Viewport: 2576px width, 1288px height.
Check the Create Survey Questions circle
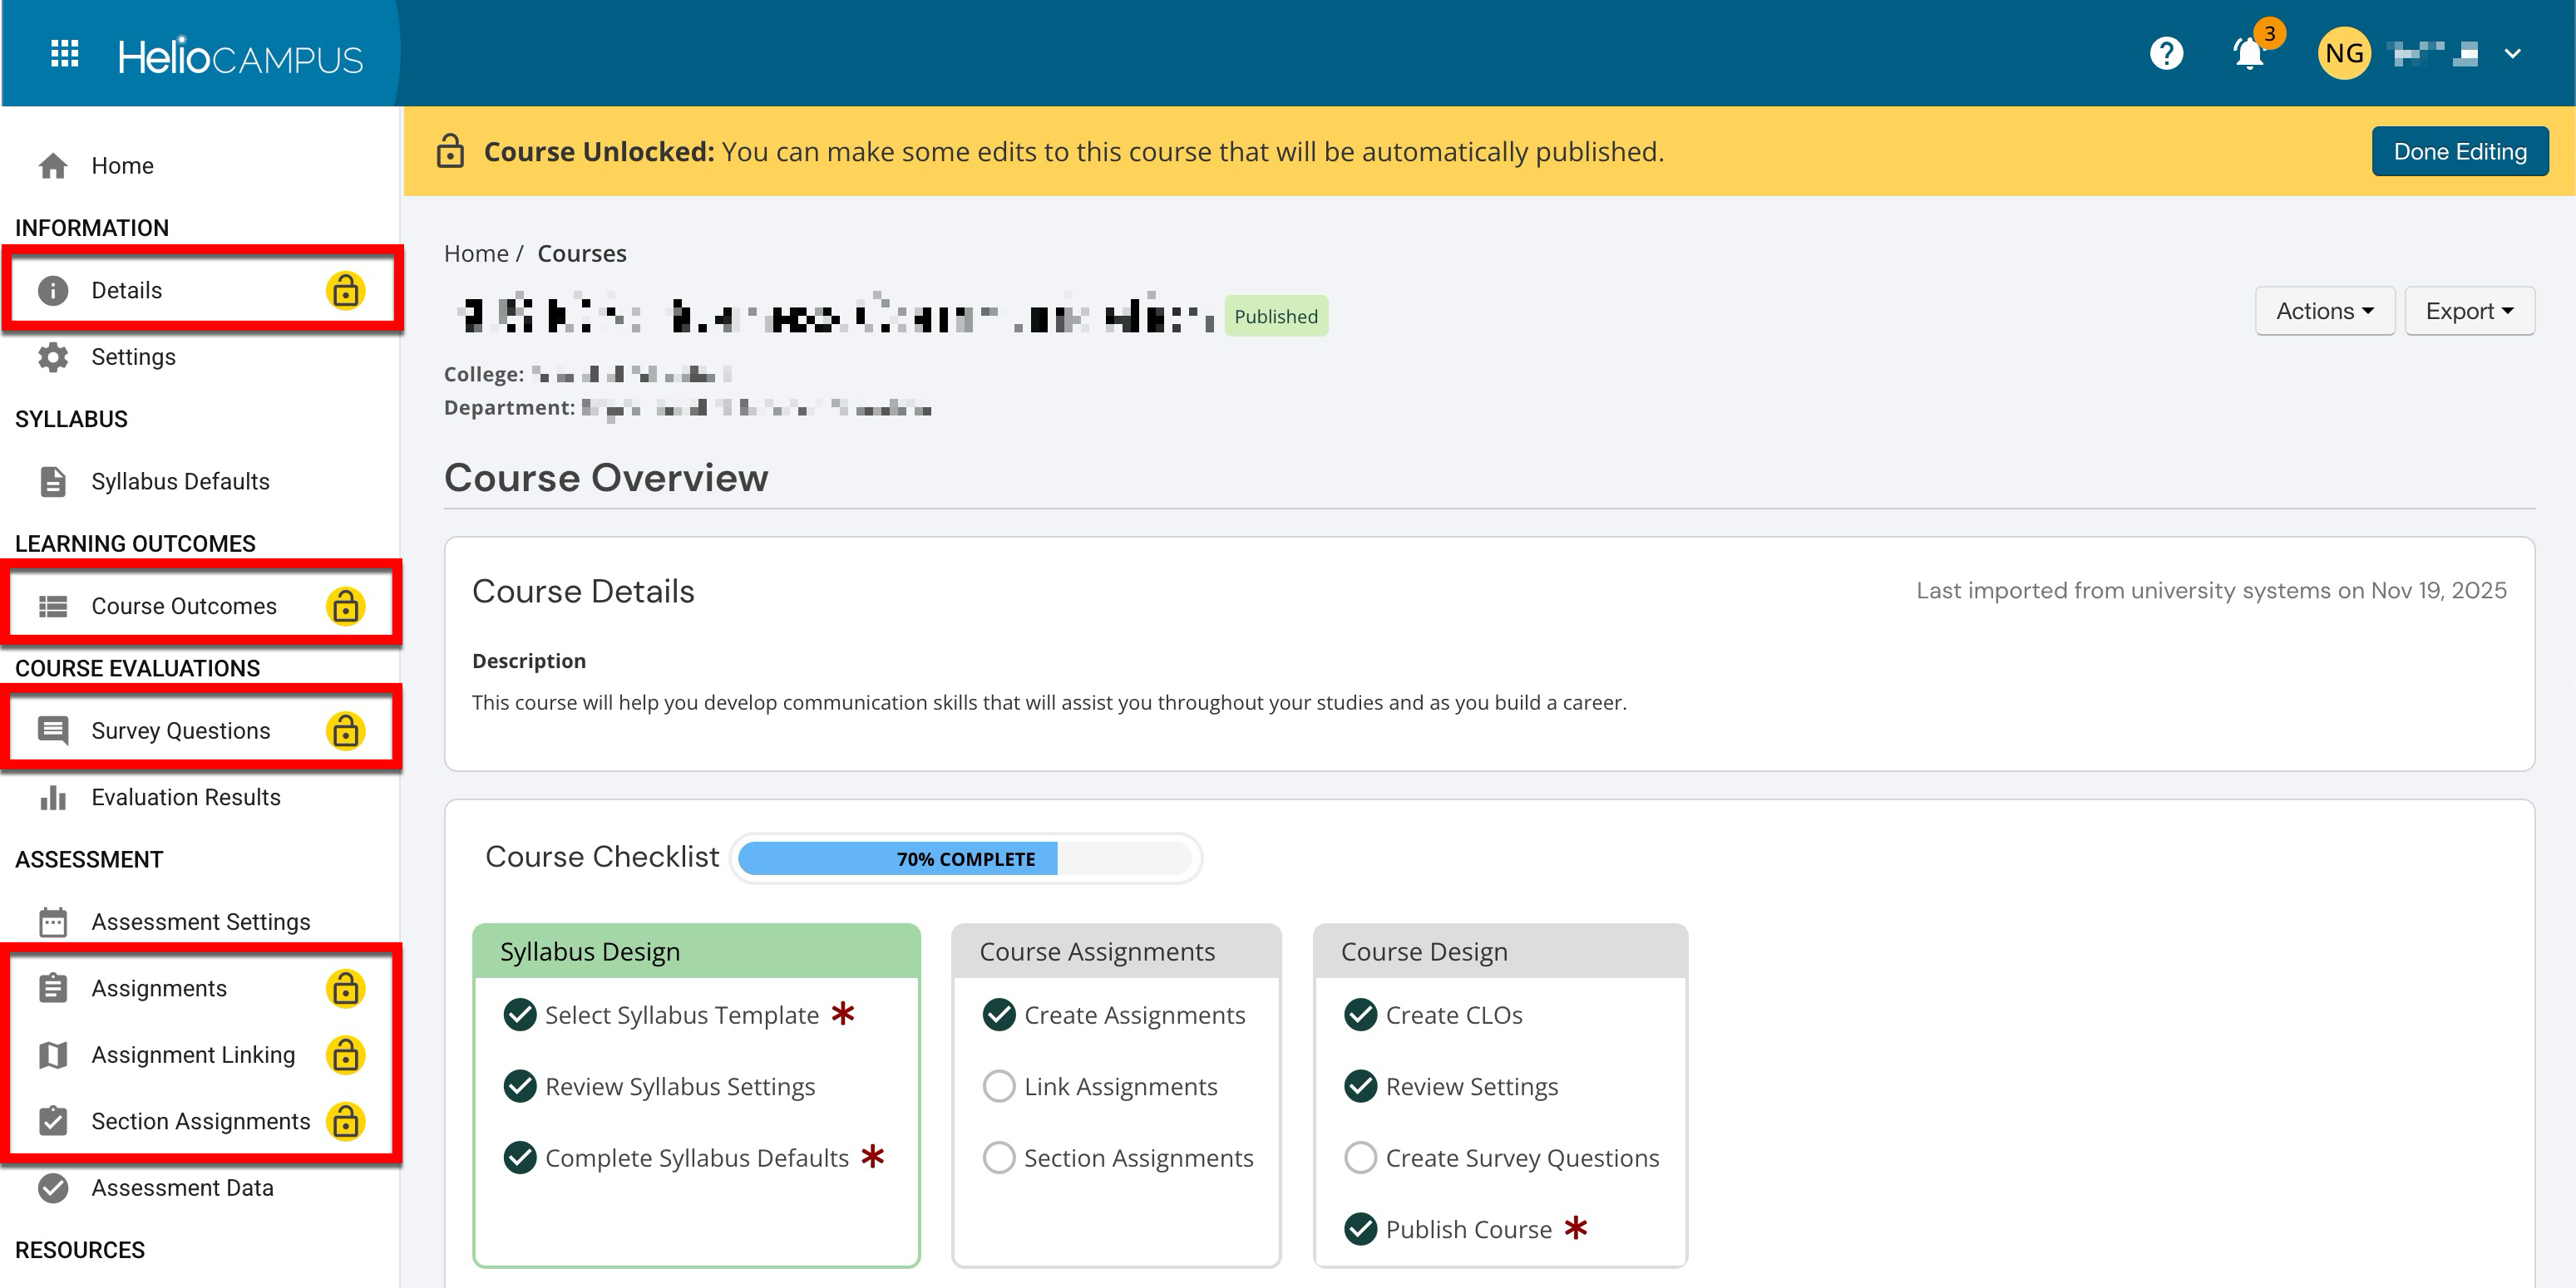tap(1360, 1158)
